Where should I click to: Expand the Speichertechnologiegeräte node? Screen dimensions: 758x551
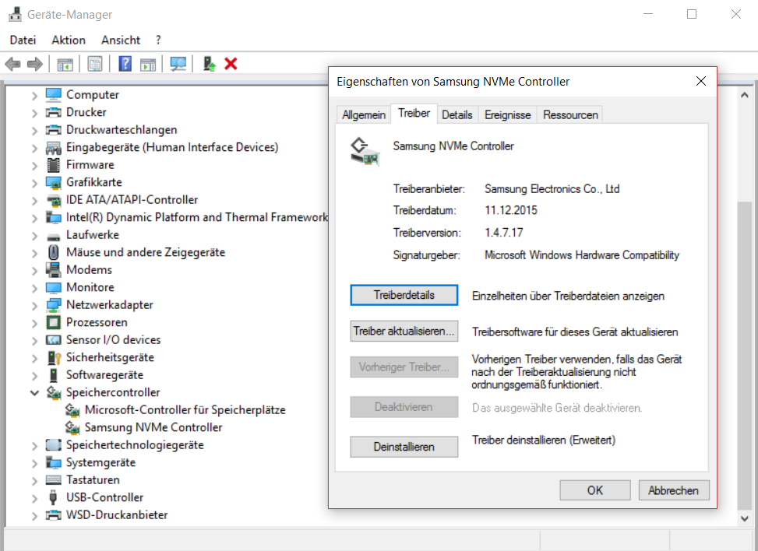point(34,445)
